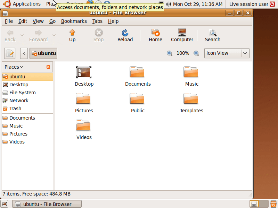Screen dimensions: 278x208
Task: Click the red power shutdown icon
Action: click(x=272, y=4)
